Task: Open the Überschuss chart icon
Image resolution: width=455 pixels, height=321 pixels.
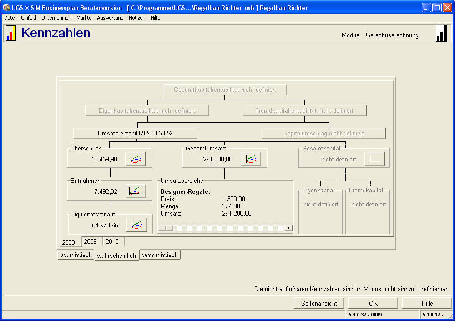Action: tap(135, 159)
